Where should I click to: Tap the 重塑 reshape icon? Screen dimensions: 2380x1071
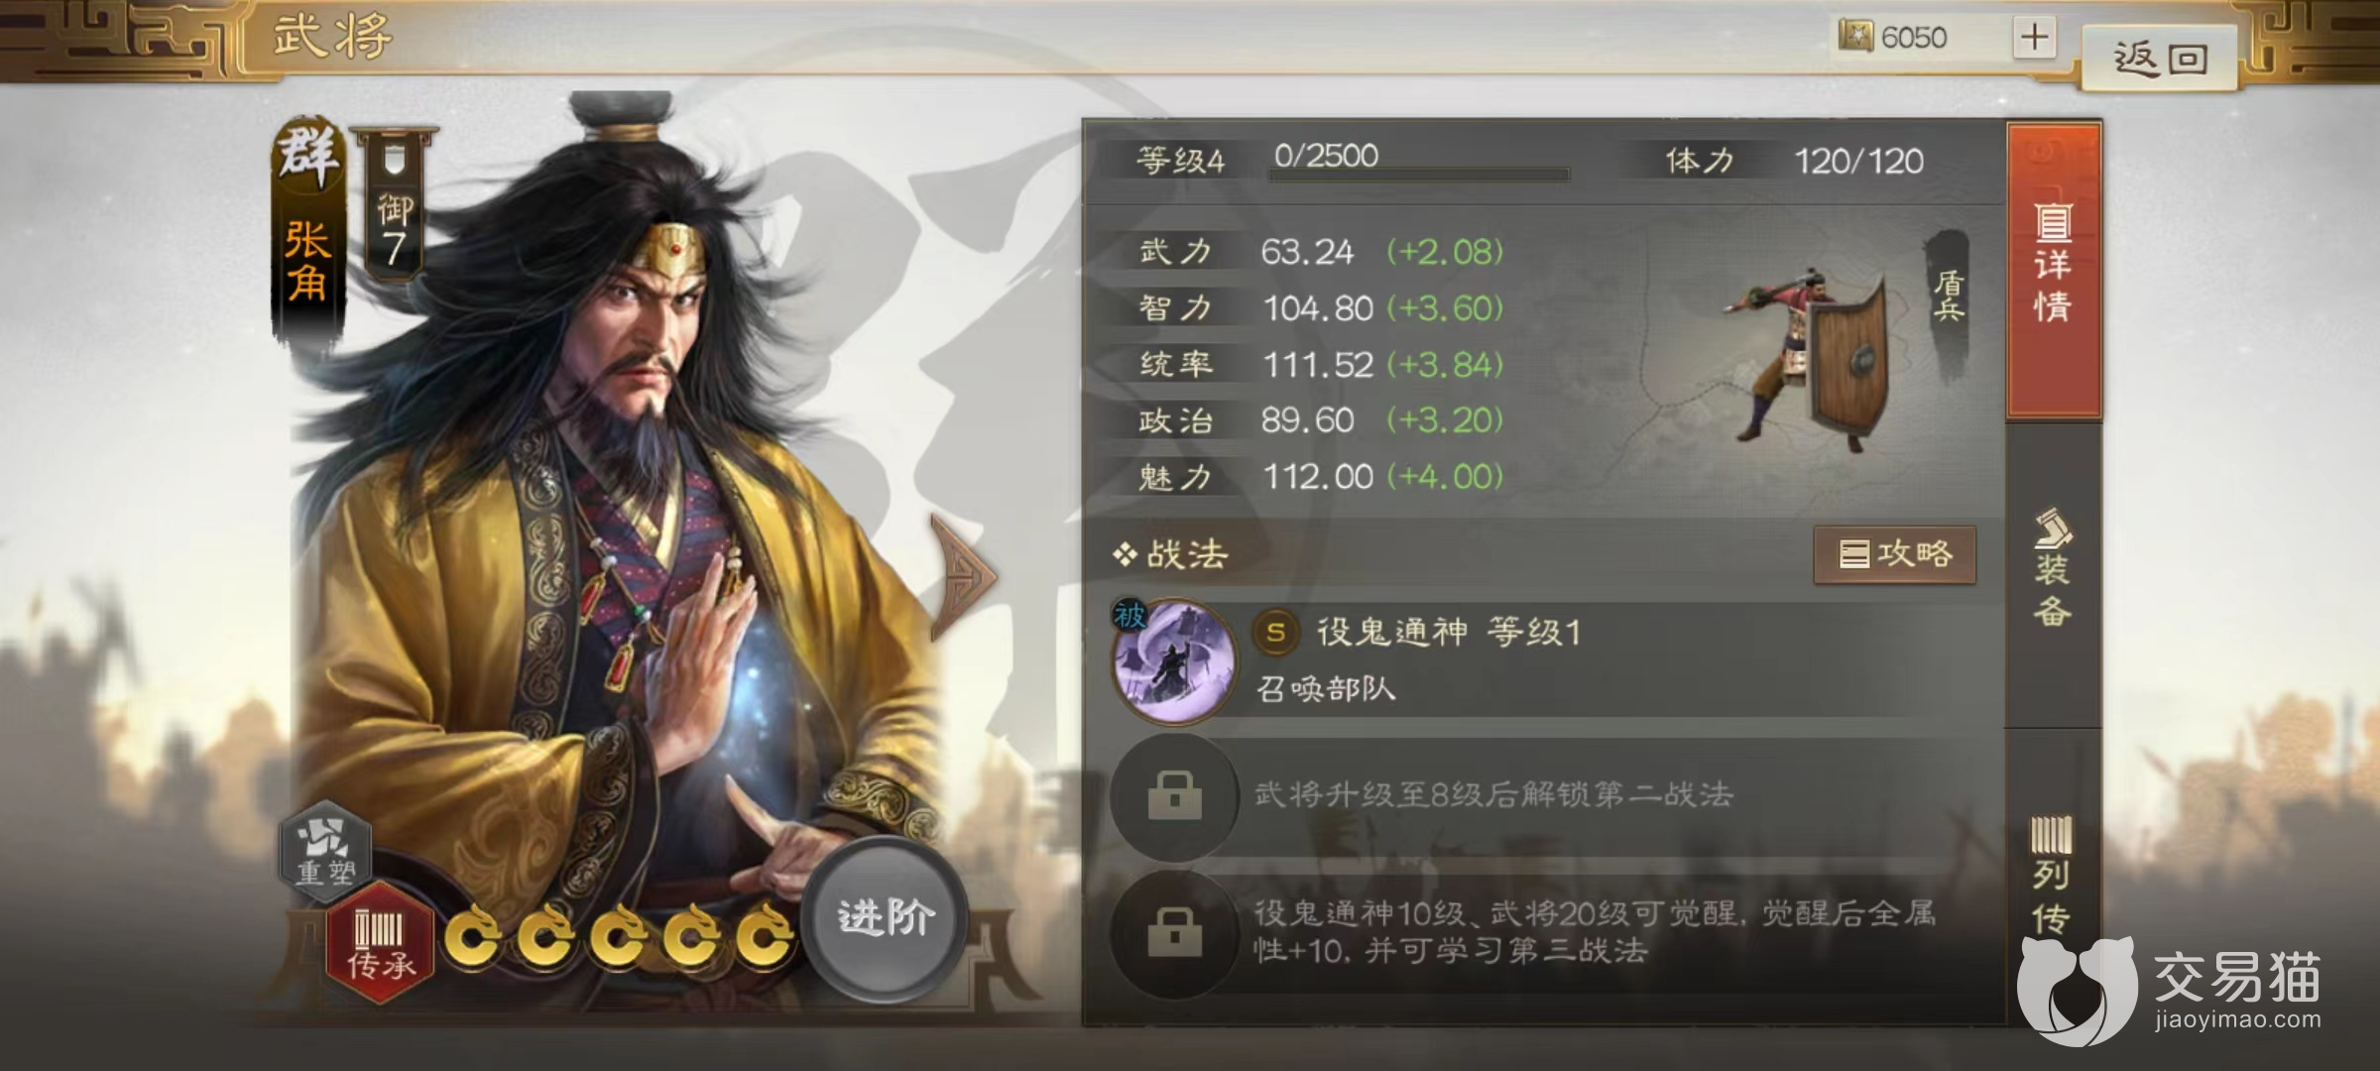pyautogui.click(x=325, y=851)
